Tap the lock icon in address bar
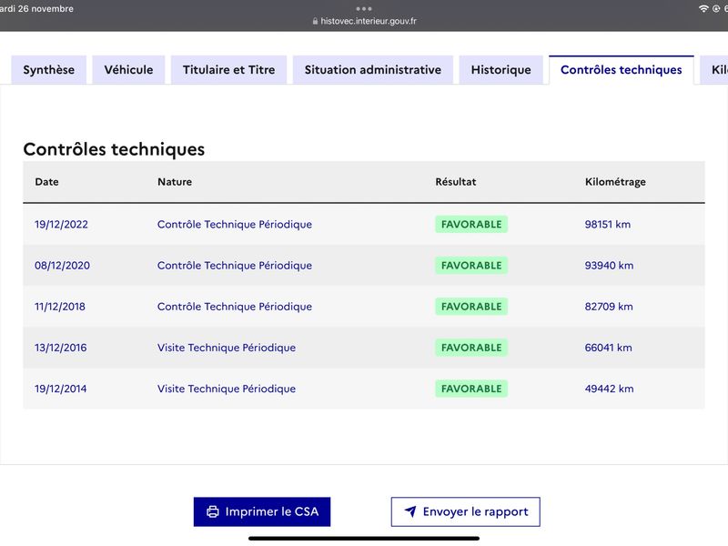 (315, 21)
